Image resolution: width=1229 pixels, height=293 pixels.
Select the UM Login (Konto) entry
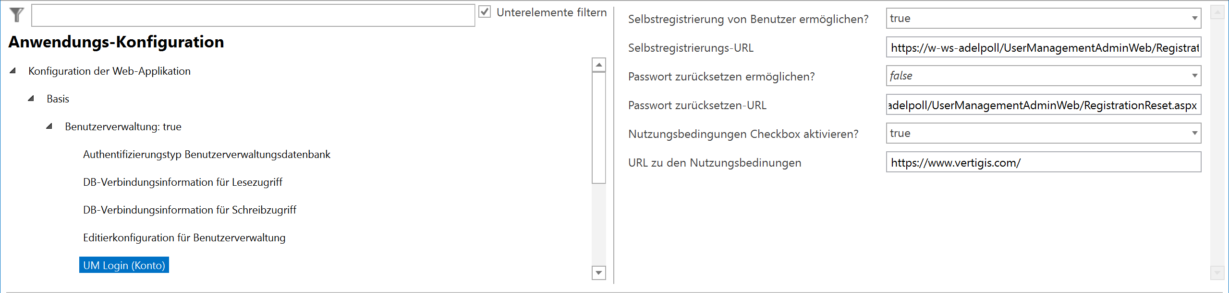pos(123,265)
